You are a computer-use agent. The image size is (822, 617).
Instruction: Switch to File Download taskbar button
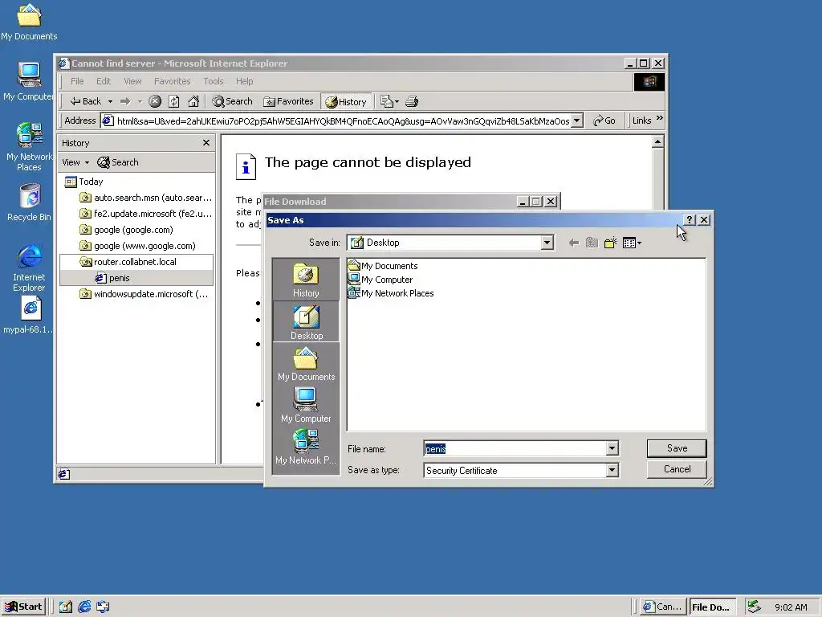coord(712,607)
